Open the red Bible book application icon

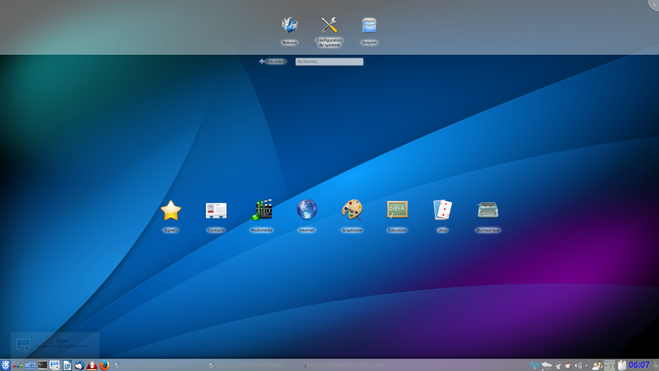coord(92,365)
